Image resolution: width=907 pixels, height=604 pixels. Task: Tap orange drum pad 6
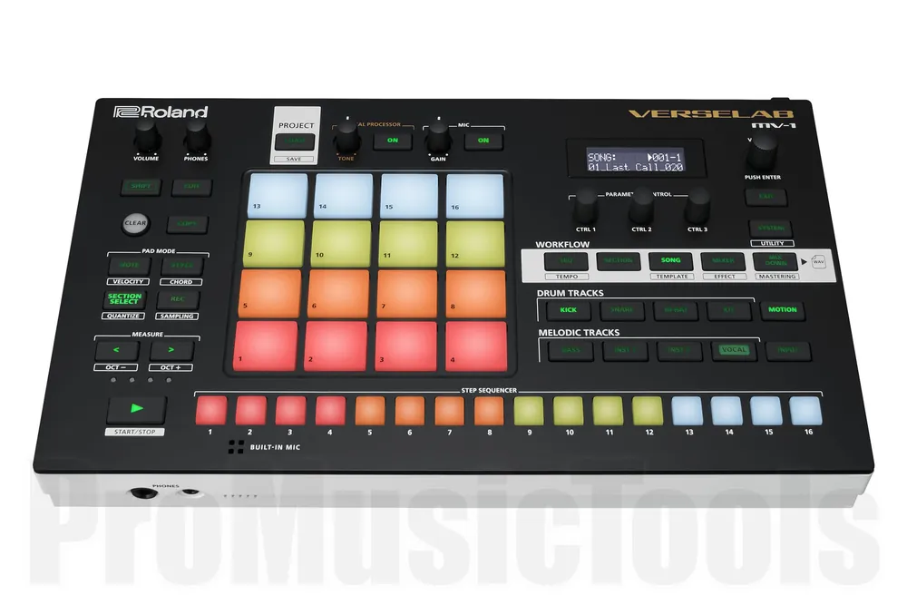click(x=337, y=294)
